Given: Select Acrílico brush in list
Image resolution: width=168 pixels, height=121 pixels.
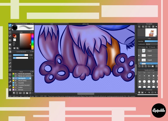Looking at the screenshot, I should pyautogui.click(x=22, y=87).
